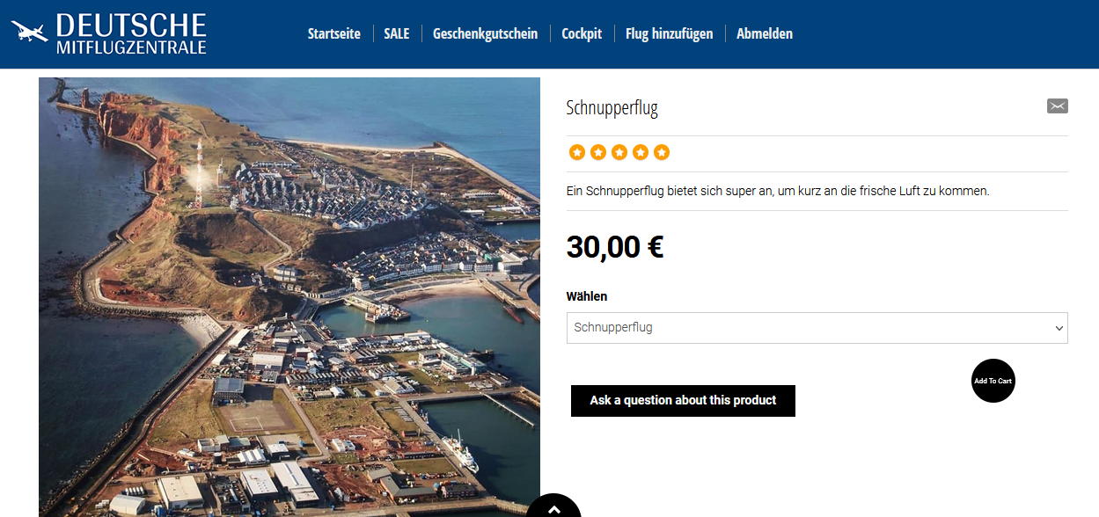Open the SALE menu item
This screenshot has width=1099, height=517.
(397, 33)
